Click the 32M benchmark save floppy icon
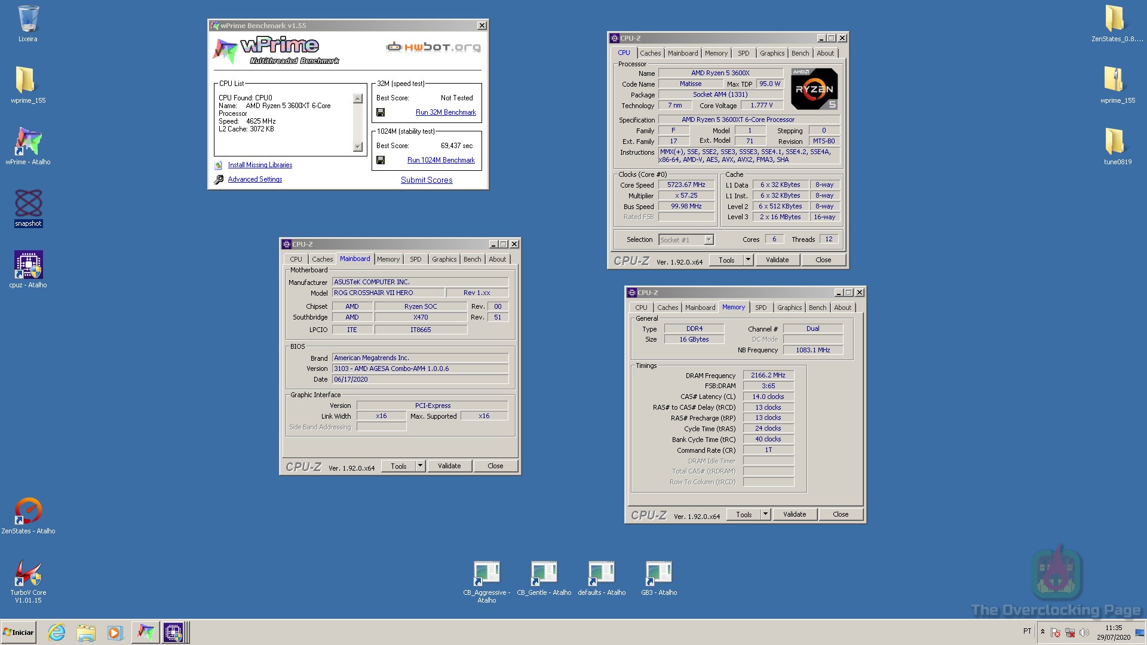 (x=381, y=112)
